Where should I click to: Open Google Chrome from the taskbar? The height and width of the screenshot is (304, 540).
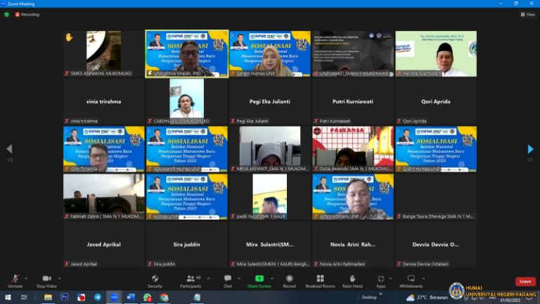164,297
